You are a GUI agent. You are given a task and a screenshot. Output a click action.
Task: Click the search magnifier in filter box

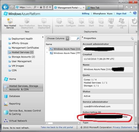78,38
